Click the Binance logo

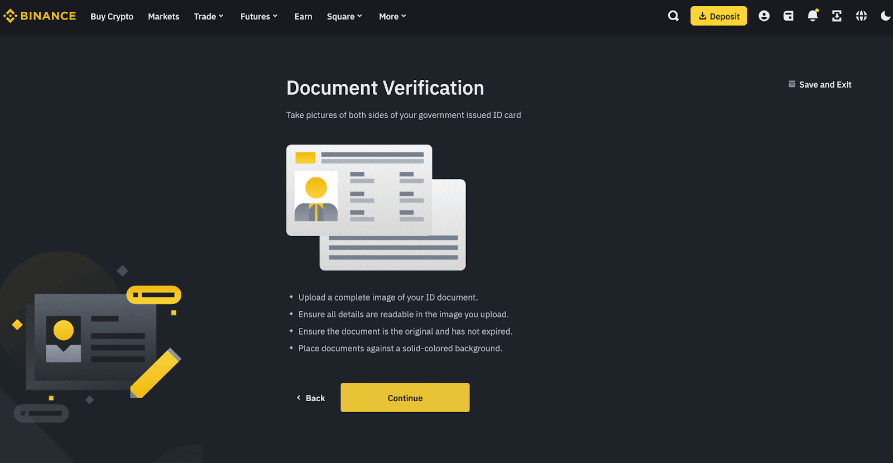40,16
